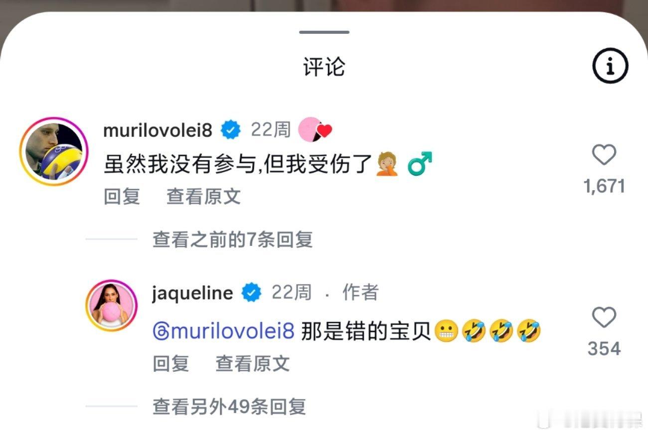View the 1,671 likes count
Image resolution: width=648 pixels, height=435 pixels.
(604, 186)
